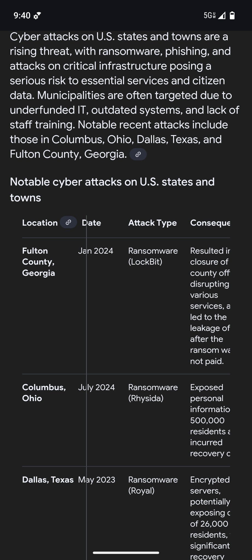
Task: Select the Location column header
Action: pyautogui.click(x=40, y=223)
